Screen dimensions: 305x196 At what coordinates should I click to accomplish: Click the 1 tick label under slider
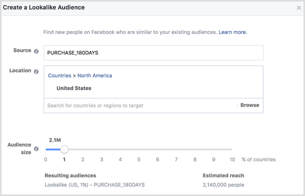tap(64, 159)
